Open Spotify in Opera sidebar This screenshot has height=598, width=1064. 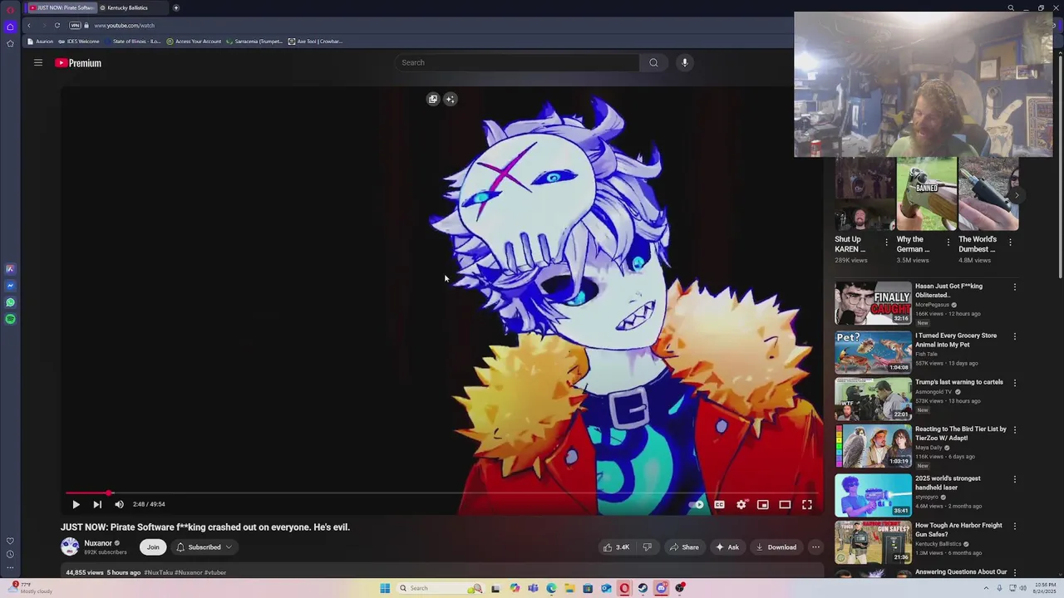tap(10, 319)
